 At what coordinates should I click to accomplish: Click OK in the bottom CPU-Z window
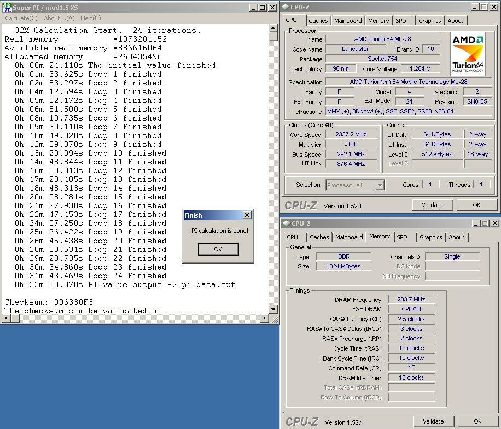[477, 421]
